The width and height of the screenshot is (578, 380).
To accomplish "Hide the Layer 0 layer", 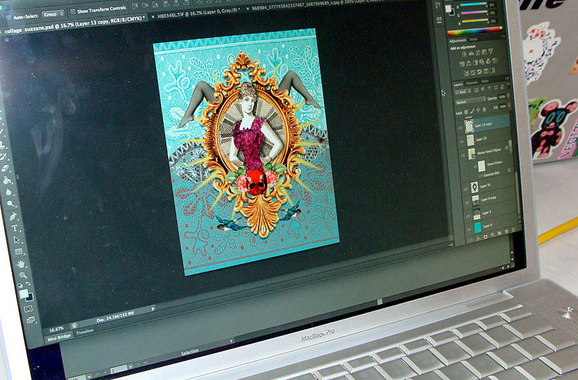I will pos(469,230).
